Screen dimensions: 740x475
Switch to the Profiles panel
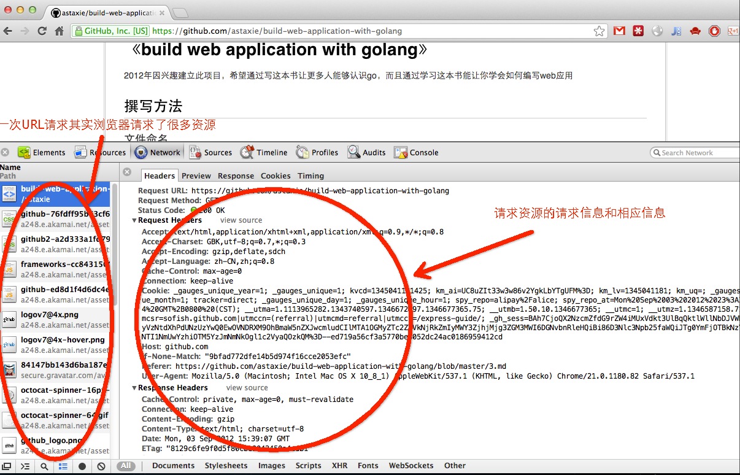317,152
